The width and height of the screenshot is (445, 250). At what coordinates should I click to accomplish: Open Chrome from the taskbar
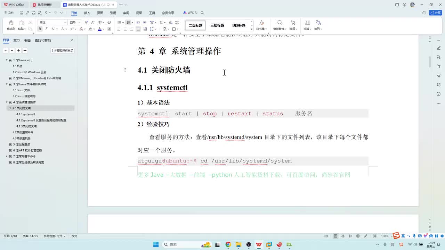(228, 244)
